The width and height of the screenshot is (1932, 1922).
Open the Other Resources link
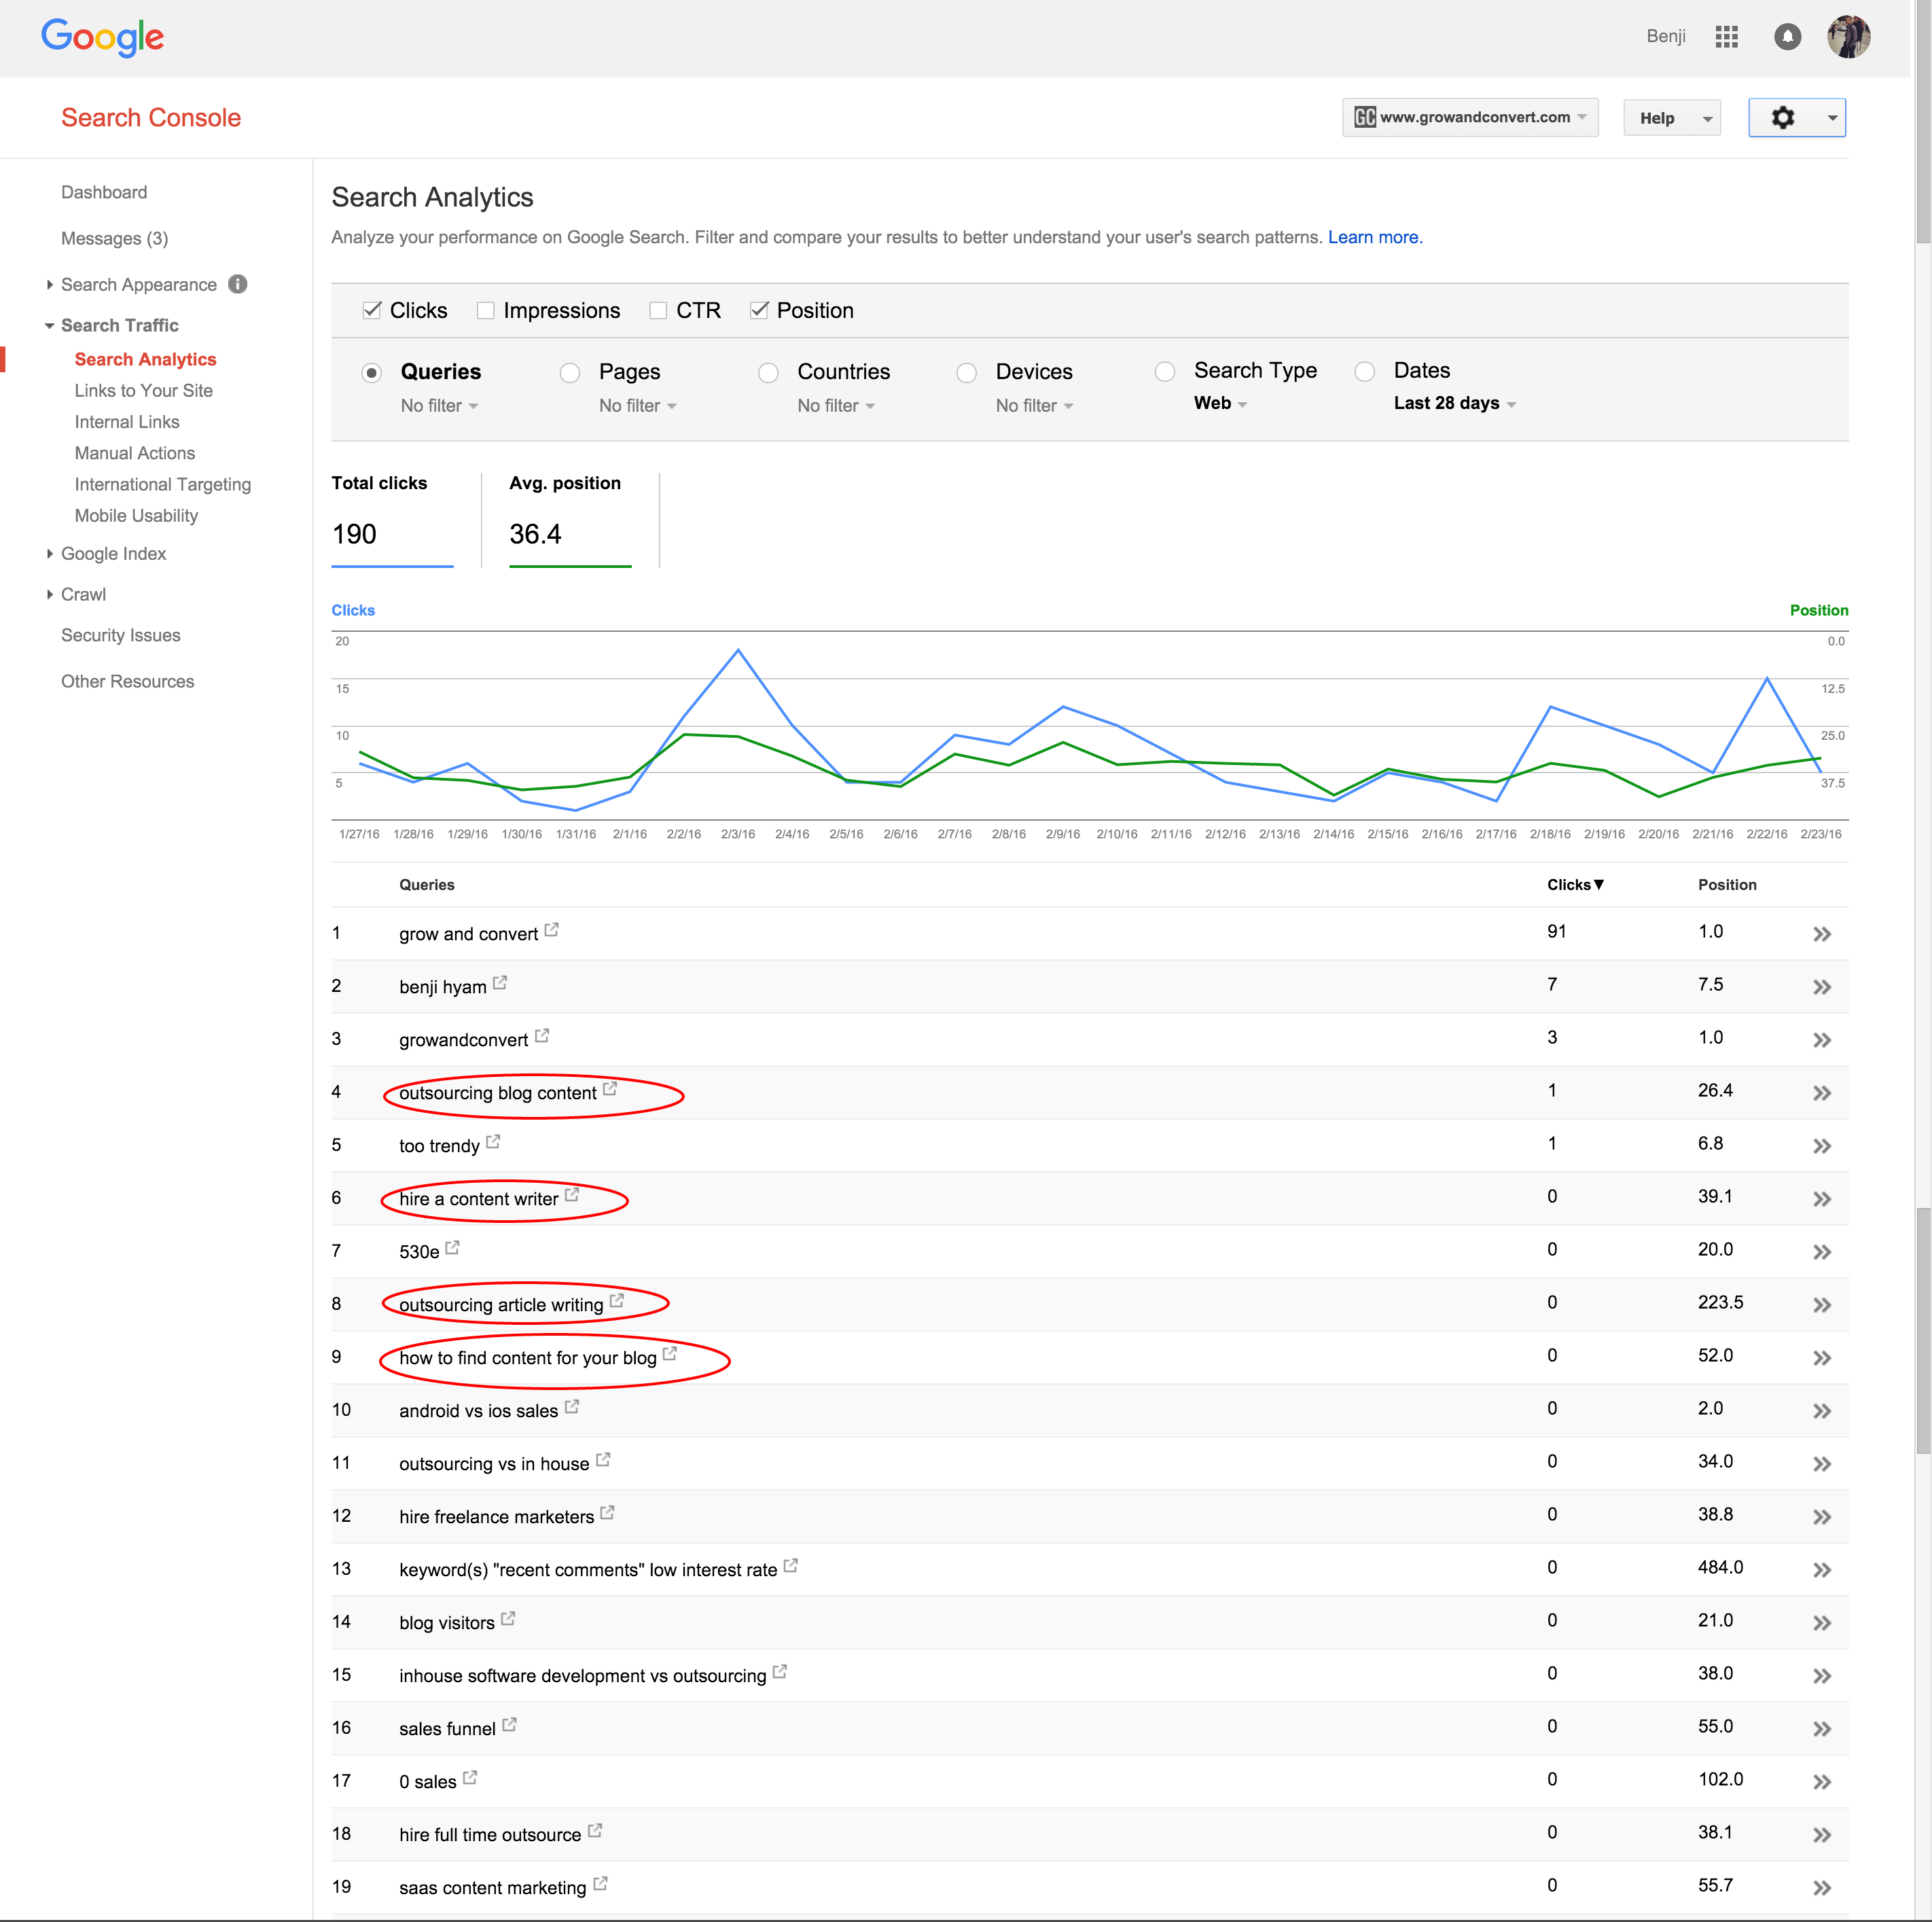tap(127, 682)
